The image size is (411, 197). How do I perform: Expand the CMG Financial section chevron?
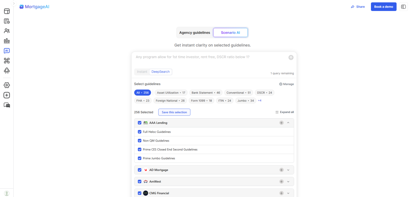coord(288,193)
